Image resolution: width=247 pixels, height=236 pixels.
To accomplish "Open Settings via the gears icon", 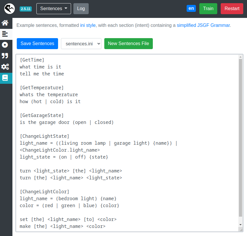I will pos(5,67).
